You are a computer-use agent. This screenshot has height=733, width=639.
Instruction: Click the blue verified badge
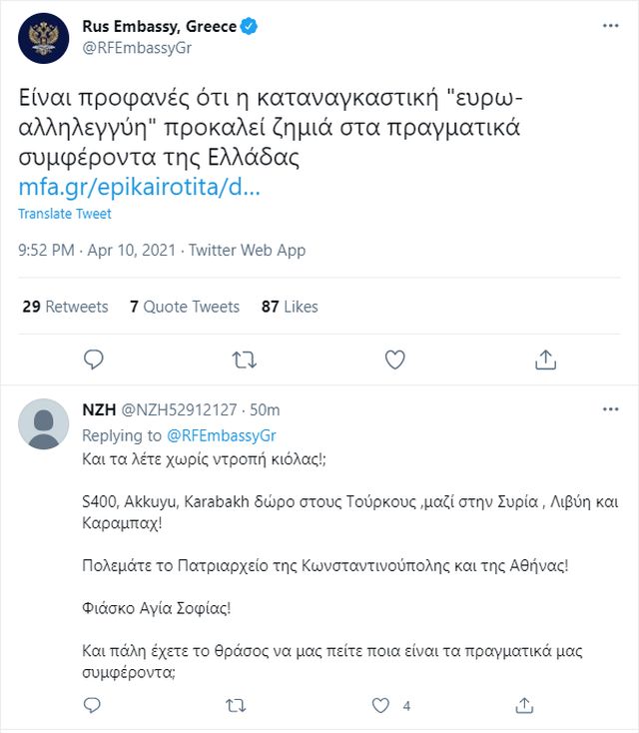pos(248,27)
